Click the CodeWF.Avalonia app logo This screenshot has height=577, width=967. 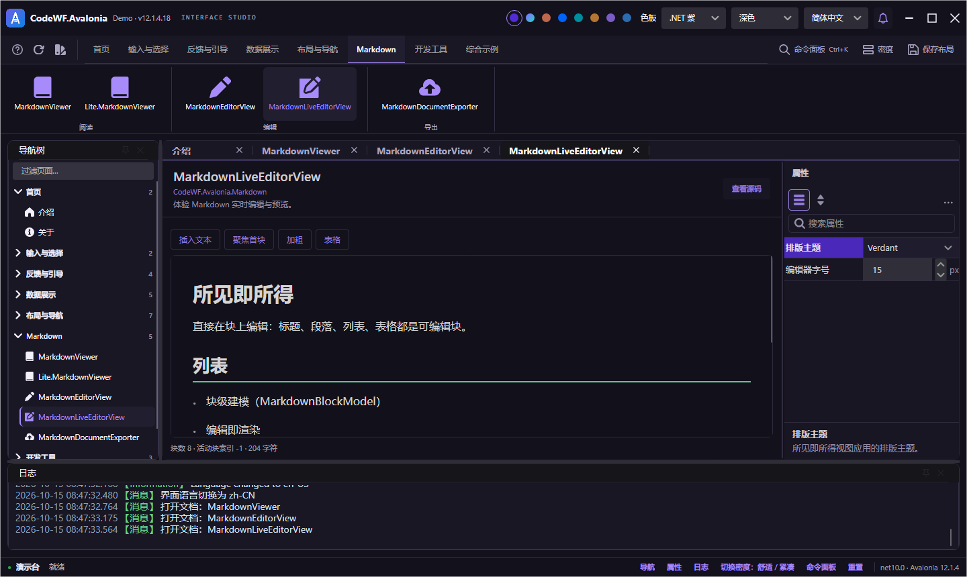pyautogui.click(x=15, y=18)
